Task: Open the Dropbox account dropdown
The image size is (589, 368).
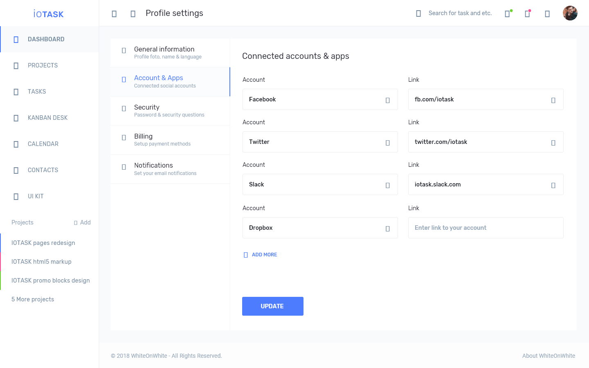Action: click(x=320, y=228)
